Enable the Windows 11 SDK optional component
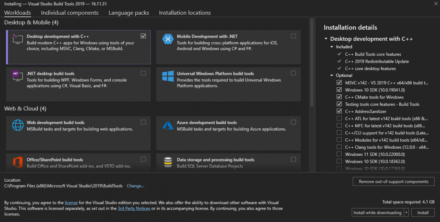 [x=339, y=154]
